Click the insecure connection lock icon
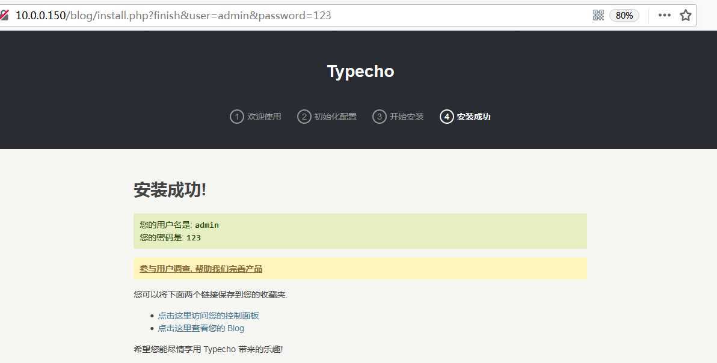The height and width of the screenshot is (363, 717). pyautogui.click(x=4, y=15)
